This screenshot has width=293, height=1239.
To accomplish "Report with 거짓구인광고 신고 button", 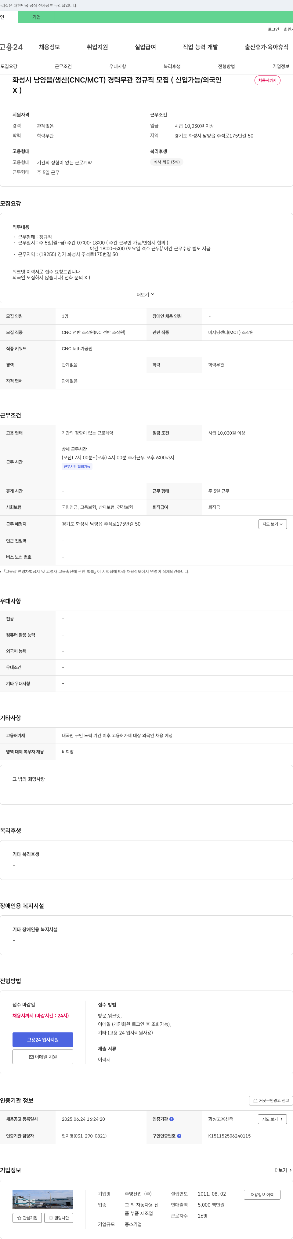I will 271,1100.
